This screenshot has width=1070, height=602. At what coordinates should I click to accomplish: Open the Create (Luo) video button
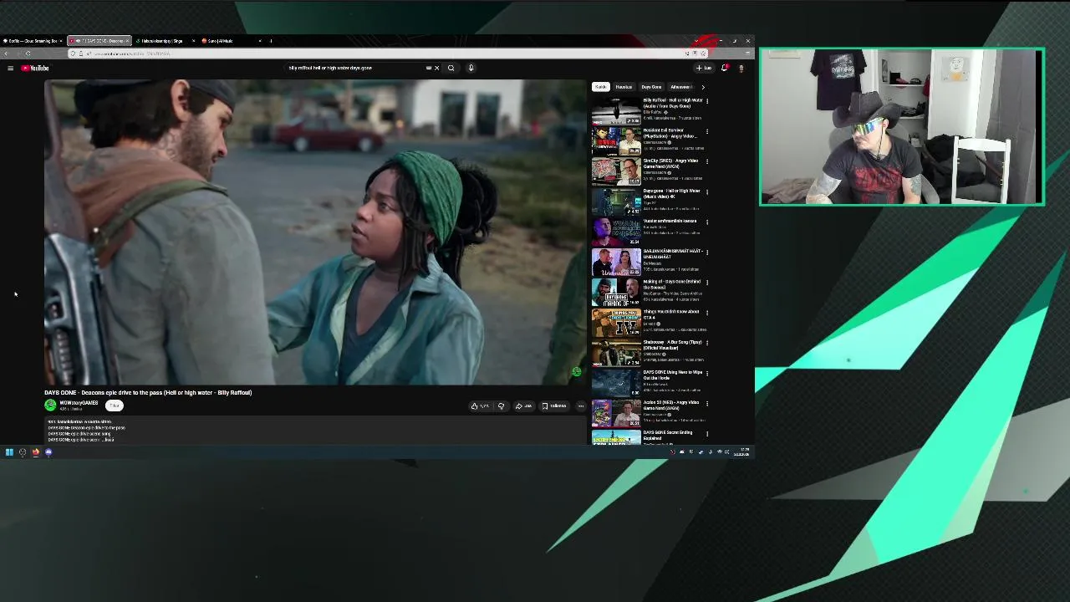tap(704, 68)
